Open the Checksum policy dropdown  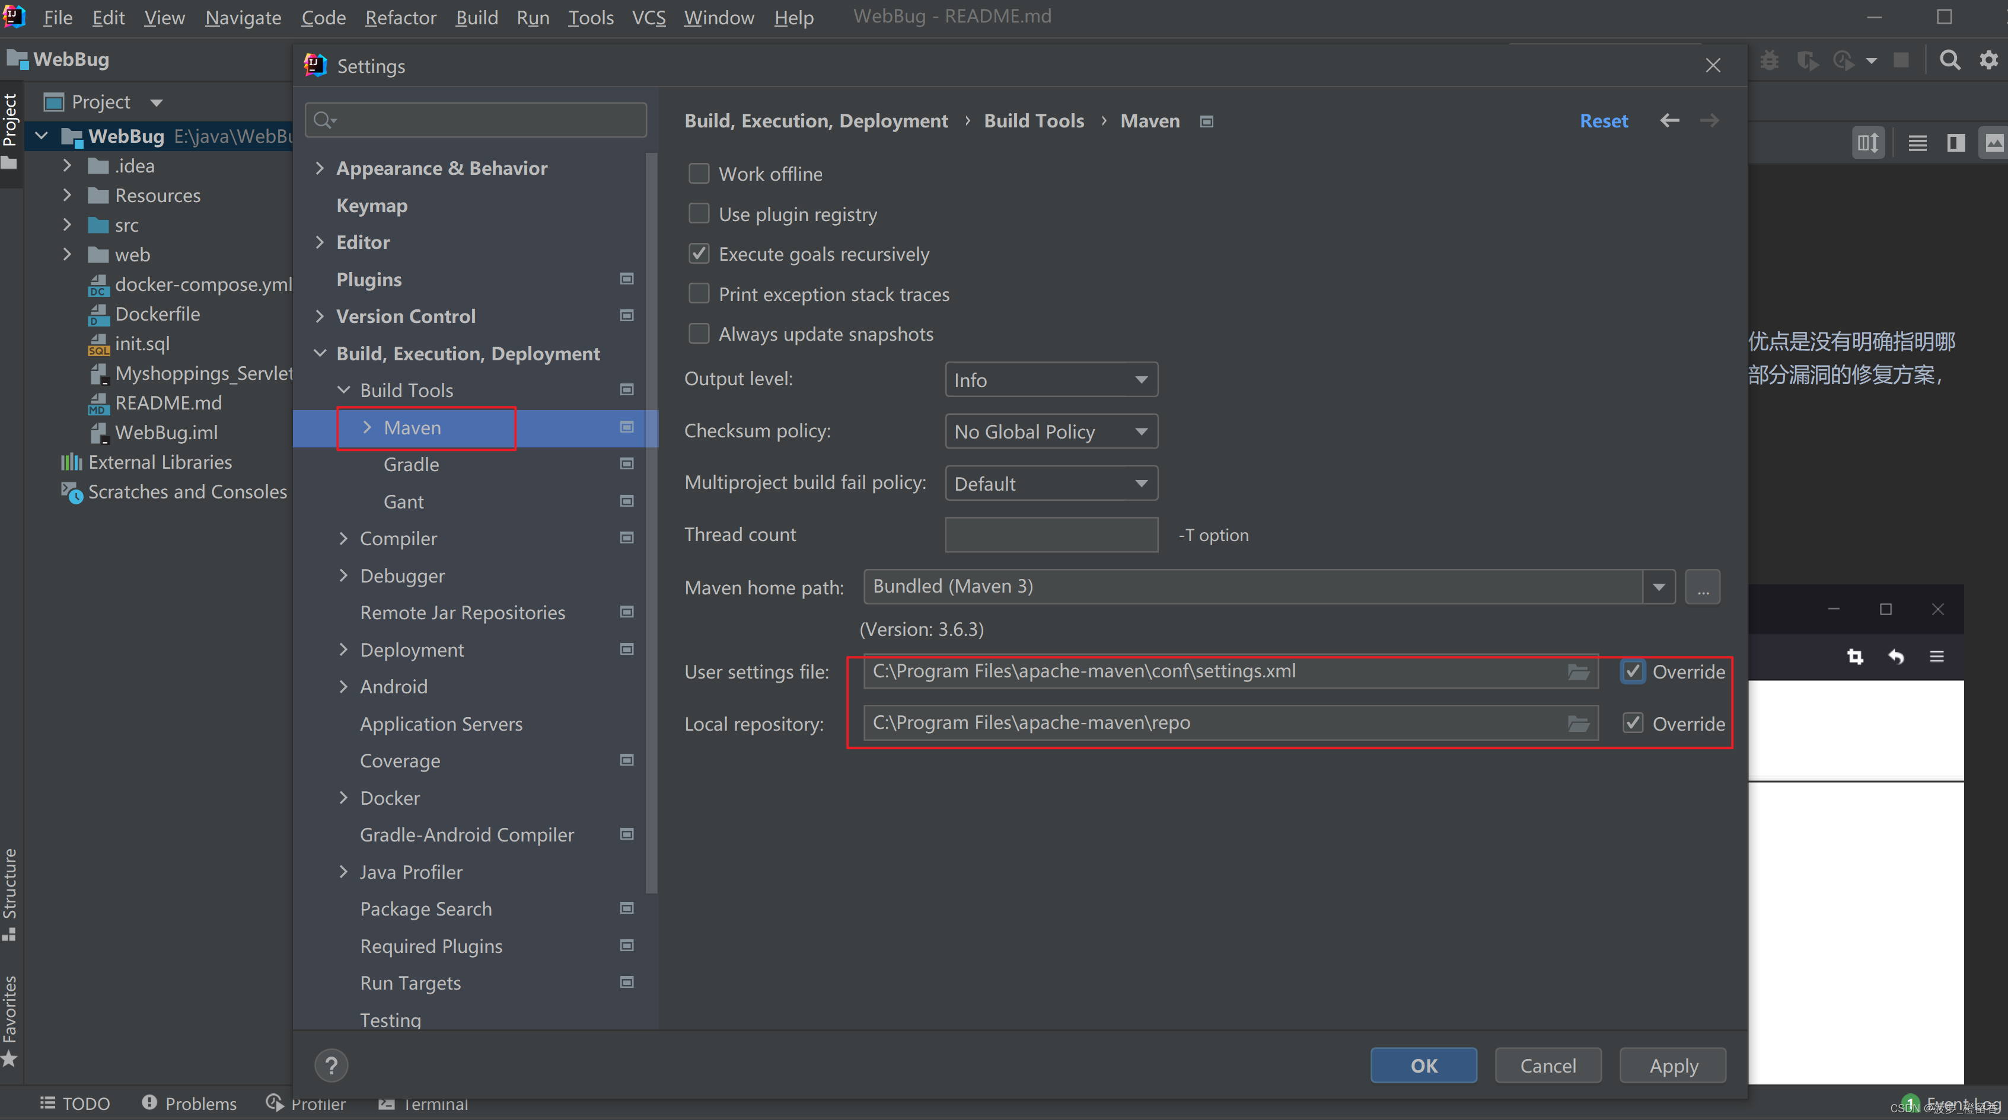coord(1051,431)
